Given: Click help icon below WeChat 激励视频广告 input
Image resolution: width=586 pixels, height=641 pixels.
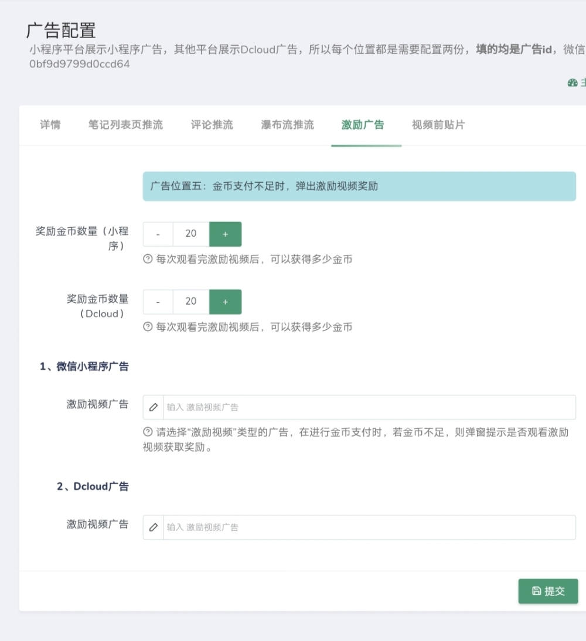Looking at the screenshot, I should tap(148, 432).
